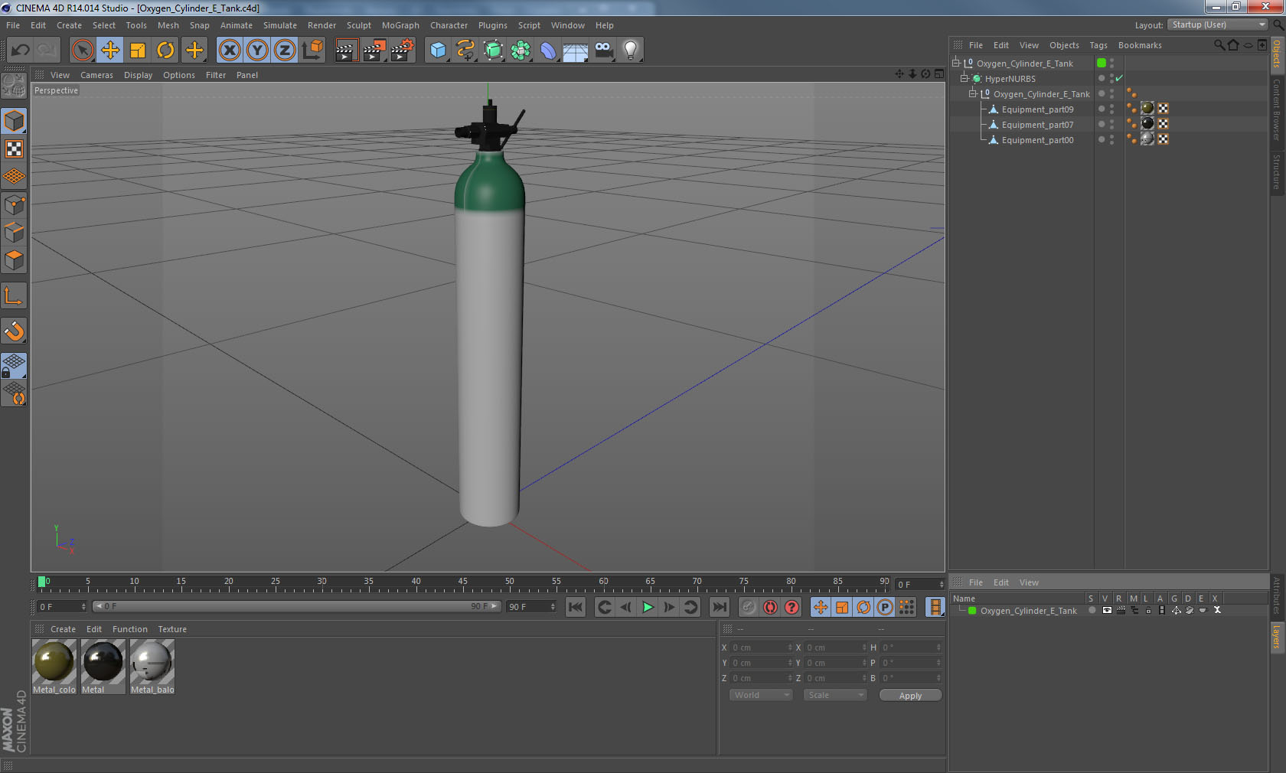The image size is (1286, 773).
Task: Toggle snap magnet icon
Action: pos(15,331)
